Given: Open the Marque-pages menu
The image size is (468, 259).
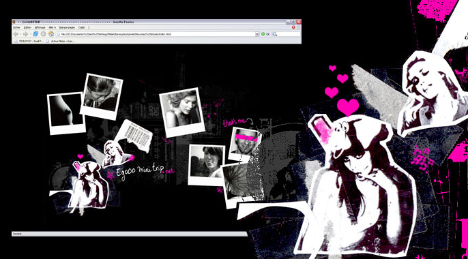Looking at the screenshot, I should pyautogui.click(x=67, y=27).
